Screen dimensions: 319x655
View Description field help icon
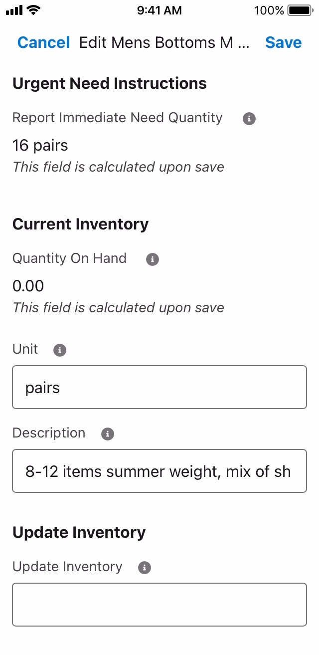click(108, 434)
